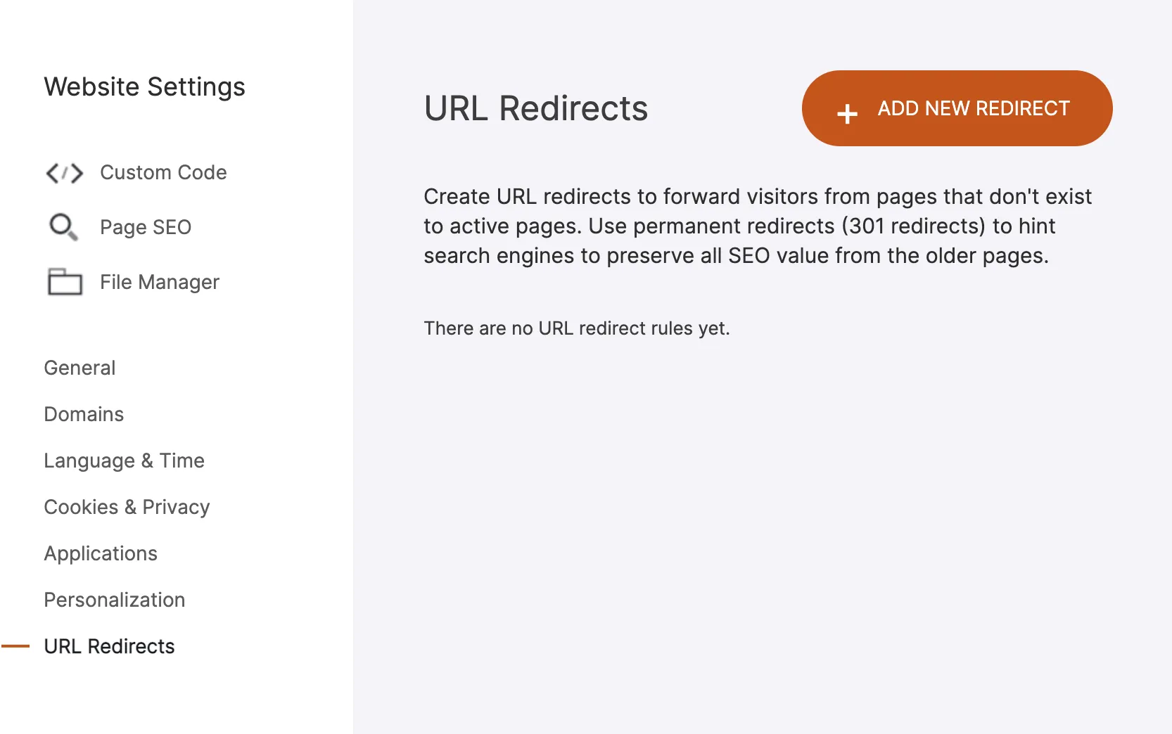Select the Applications sidebar item
Viewport: 1172px width, 734px height.
101,554
